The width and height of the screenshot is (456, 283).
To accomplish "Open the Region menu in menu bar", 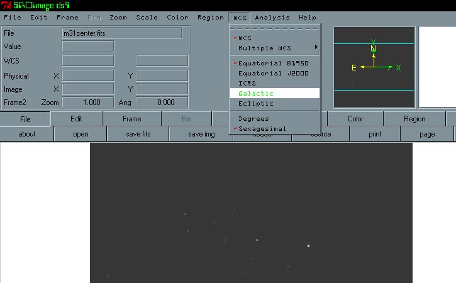I will [211, 18].
